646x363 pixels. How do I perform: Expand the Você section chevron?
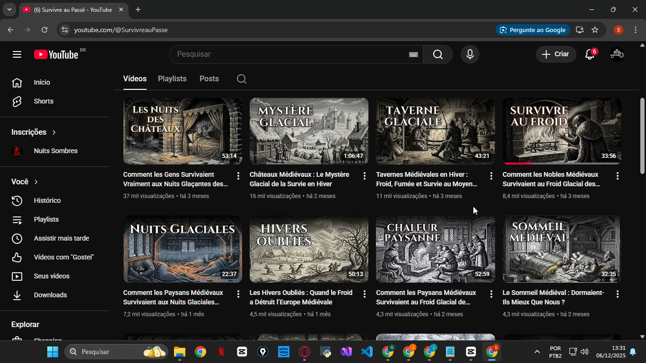pyautogui.click(x=36, y=182)
